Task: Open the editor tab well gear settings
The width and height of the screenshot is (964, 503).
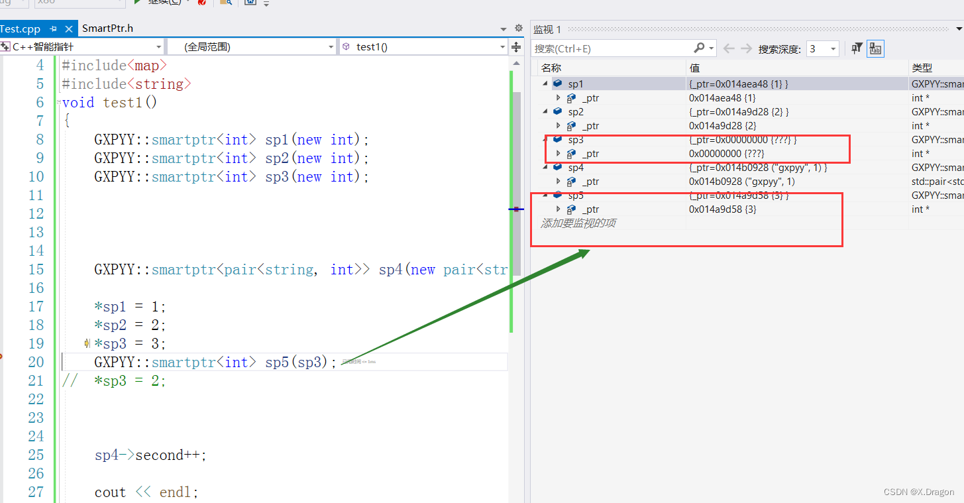Action: point(519,28)
